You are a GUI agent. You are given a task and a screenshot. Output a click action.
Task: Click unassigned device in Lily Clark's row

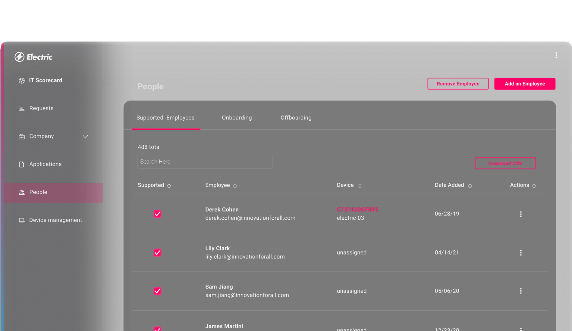pyautogui.click(x=351, y=253)
